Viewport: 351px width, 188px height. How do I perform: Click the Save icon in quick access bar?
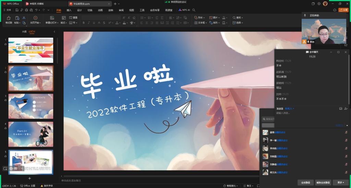click(x=17, y=10)
